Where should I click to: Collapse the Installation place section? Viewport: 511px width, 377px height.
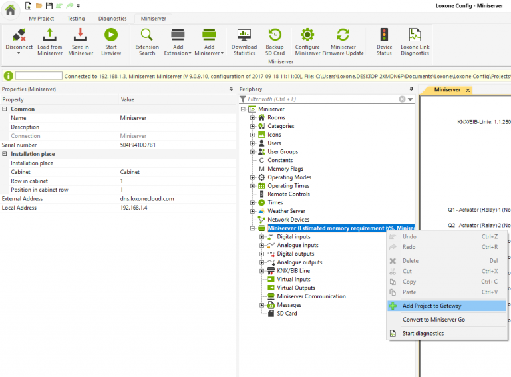(5, 154)
